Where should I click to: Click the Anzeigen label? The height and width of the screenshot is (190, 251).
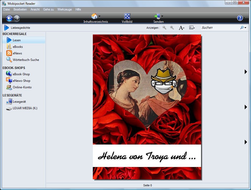tap(153, 28)
